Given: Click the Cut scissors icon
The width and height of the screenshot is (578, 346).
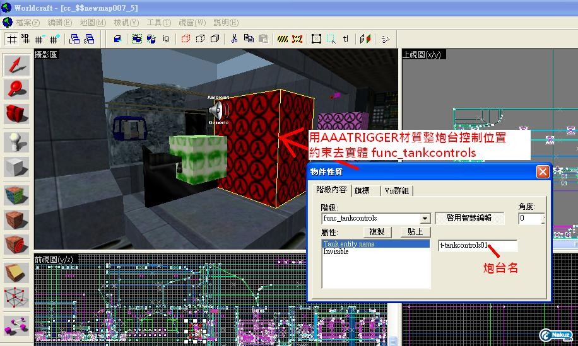Looking at the screenshot, I should point(234,39).
